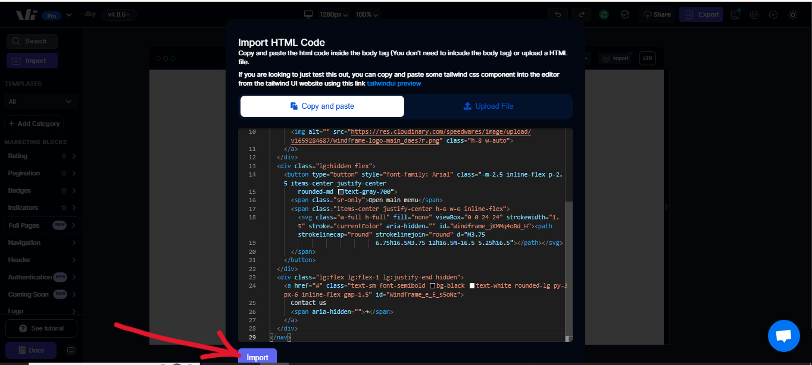Open the tailwindui preview link
This screenshot has height=365, width=812.
click(394, 83)
